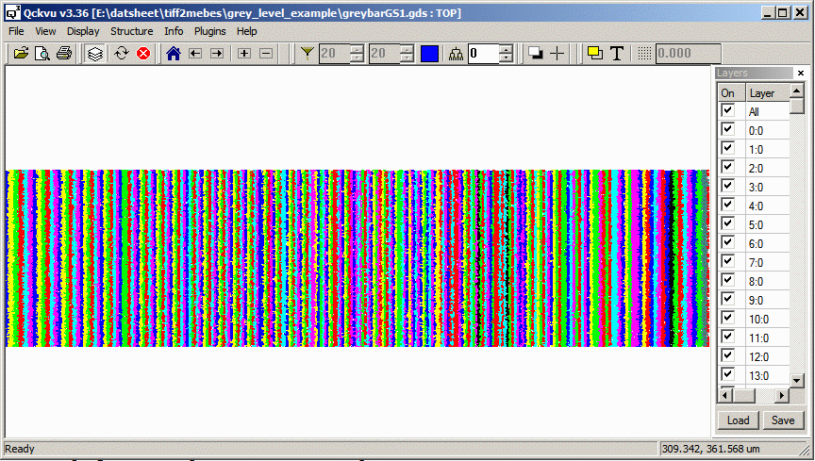Toggle layer 13:0 checkbox
Viewport: 815px width, 461px height.
[727, 374]
